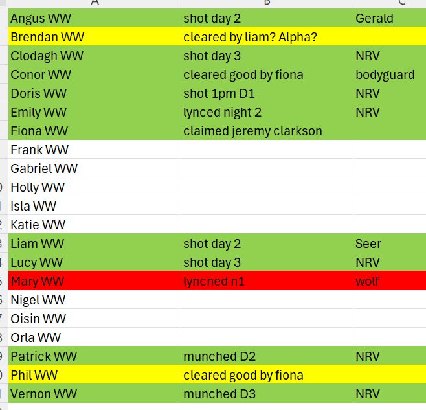The height and width of the screenshot is (410, 426).
Task: Select cell containing Angus WW
Action: 95,18
